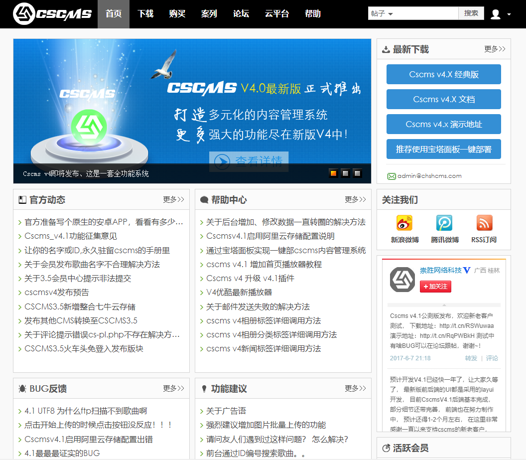The width and height of the screenshot is (526, 460).
Task: Open help article cscms v4.1 增加首页播放器教程
Action: (263, 265)
